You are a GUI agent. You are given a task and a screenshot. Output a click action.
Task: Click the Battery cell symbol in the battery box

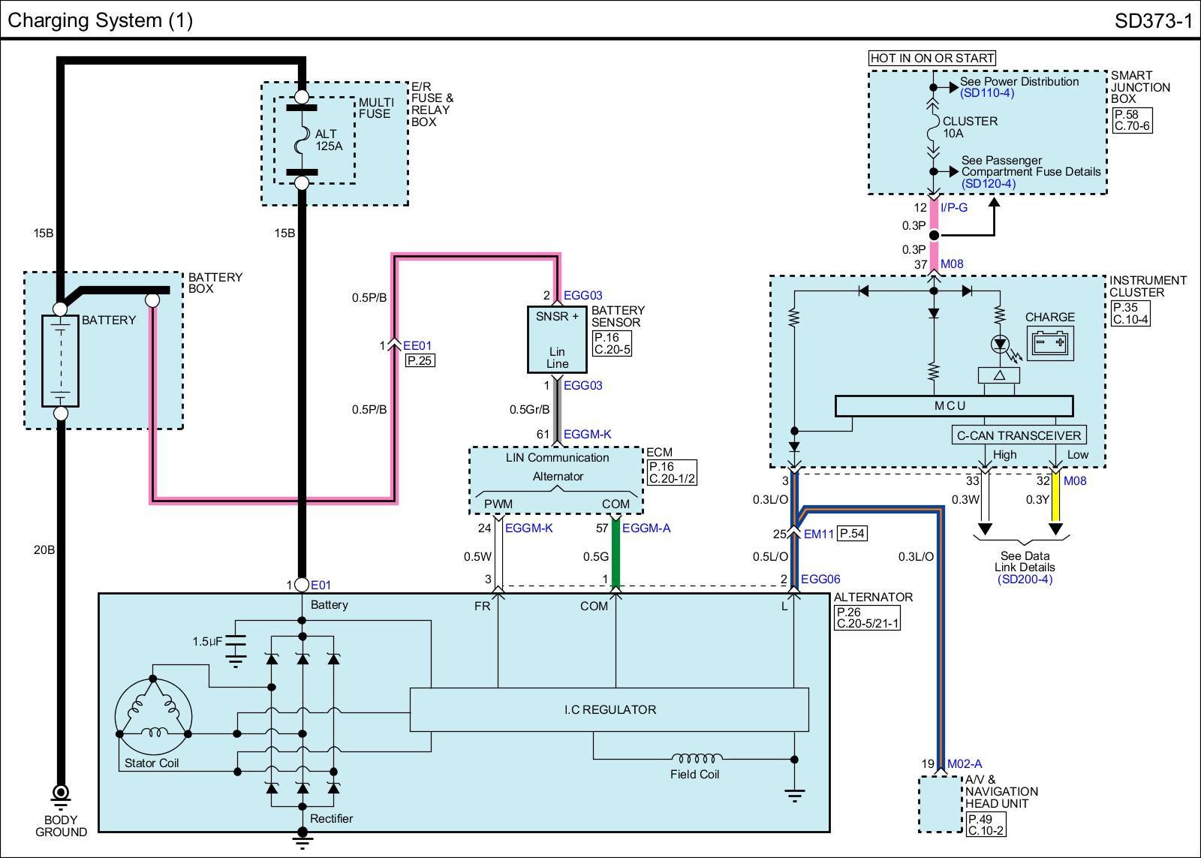(x=61, y=360)
